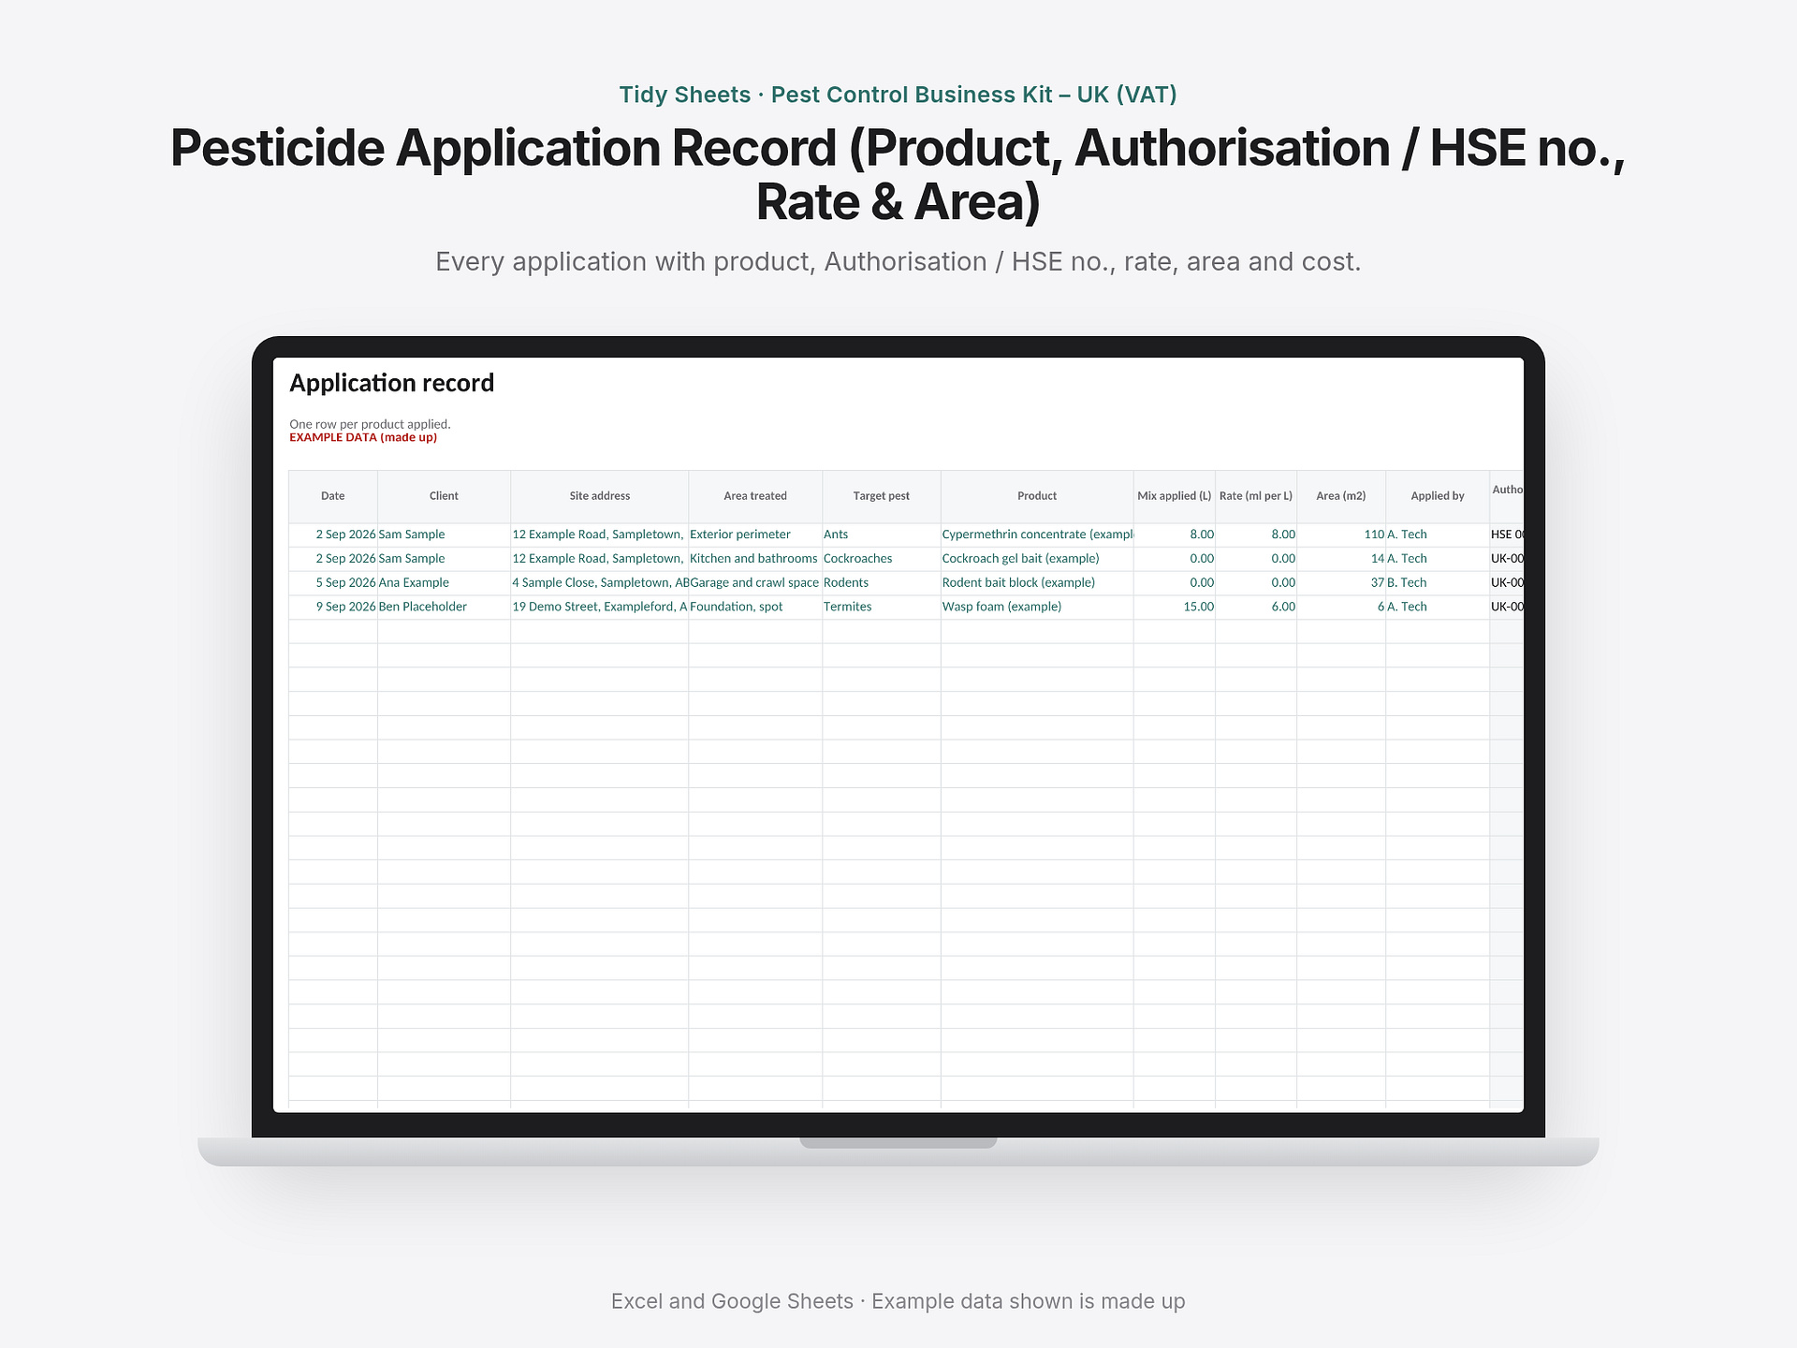Click the Area (m2) header cell

pos(1340,496)
